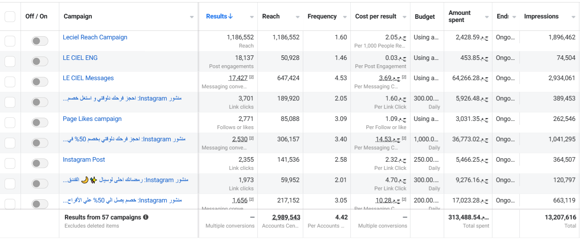Select the Instagram Post row checkbox
The width and height of the screenshot is (580, 239).
coord(10,163)
